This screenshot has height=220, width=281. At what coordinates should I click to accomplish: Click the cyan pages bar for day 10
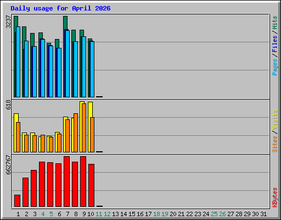[x=92, y=69]
